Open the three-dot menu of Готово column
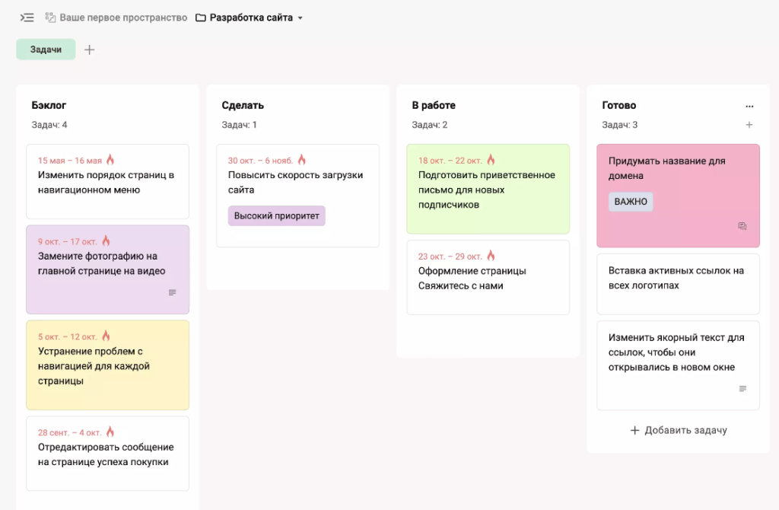 749,106
